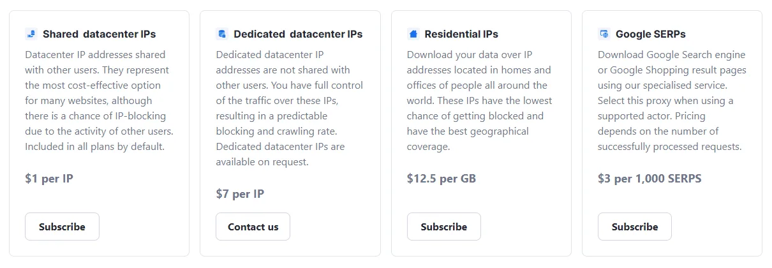Image resolution: width=772 pixels, height=268 pixels.
Task: Subscribe to the Residential IPs plan
Action: coord(443,227)
